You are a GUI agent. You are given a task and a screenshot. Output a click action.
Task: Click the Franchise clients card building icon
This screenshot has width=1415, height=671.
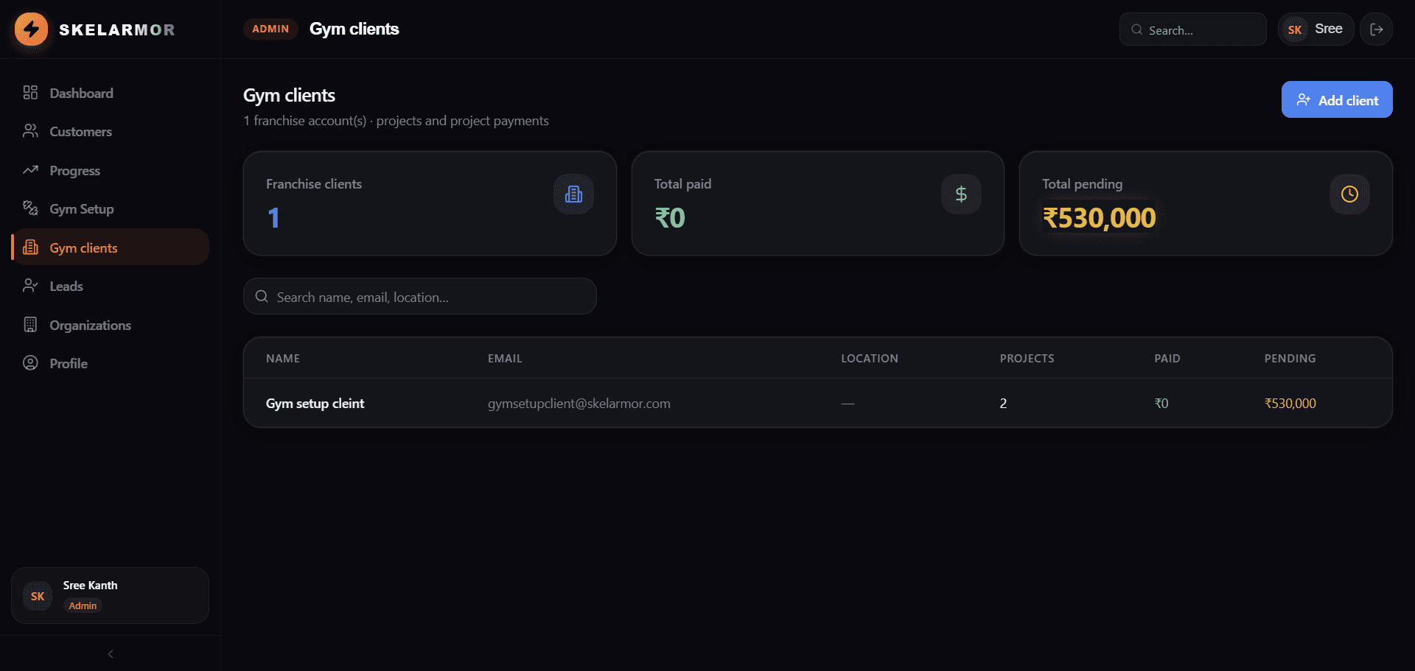pos(573,194)
